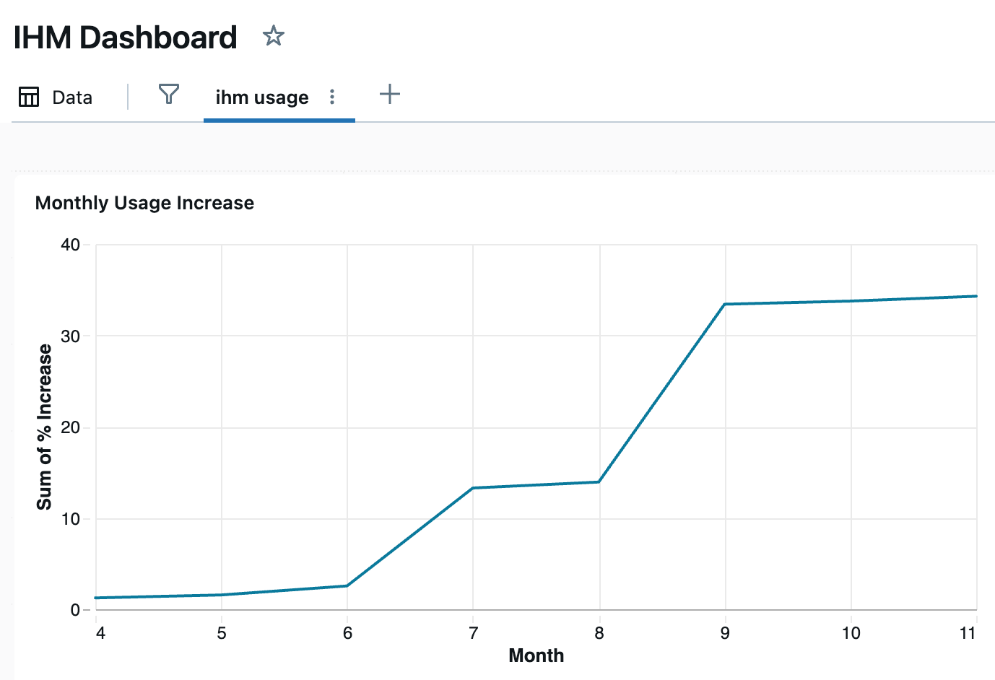
Task: Click the line's data point at month 6
Action: pyautogui.click(x=347, y=585)
